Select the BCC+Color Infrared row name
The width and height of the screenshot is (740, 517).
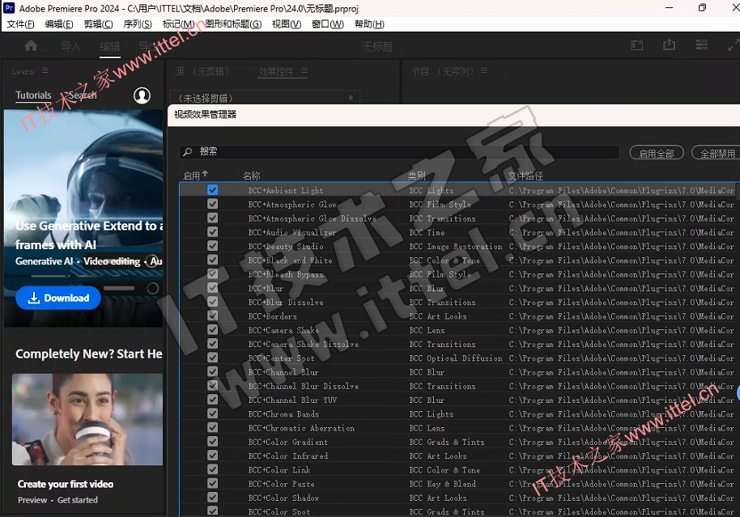(288, 456)
